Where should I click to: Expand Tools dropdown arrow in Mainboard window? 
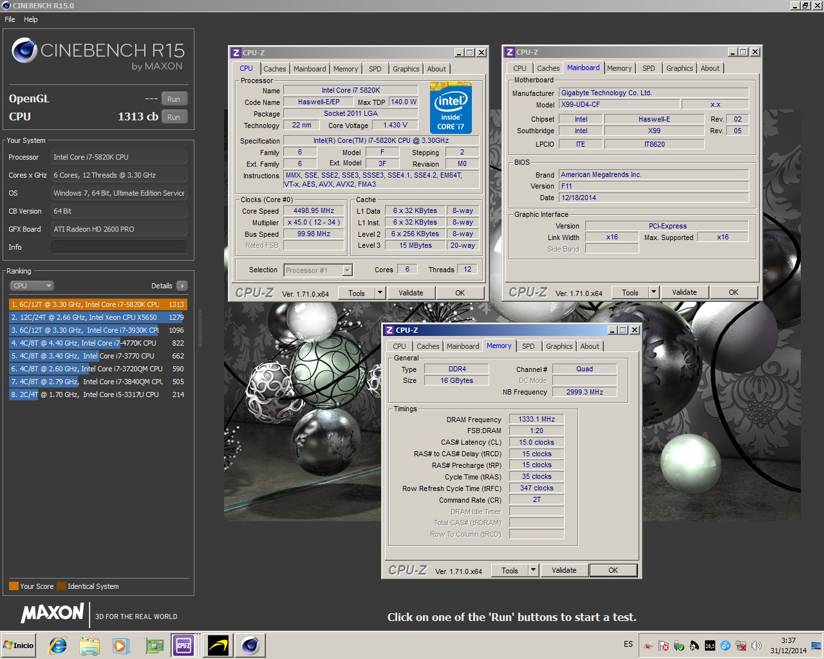click(654, 292)
